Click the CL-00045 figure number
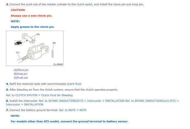 [x=58, y=64]
